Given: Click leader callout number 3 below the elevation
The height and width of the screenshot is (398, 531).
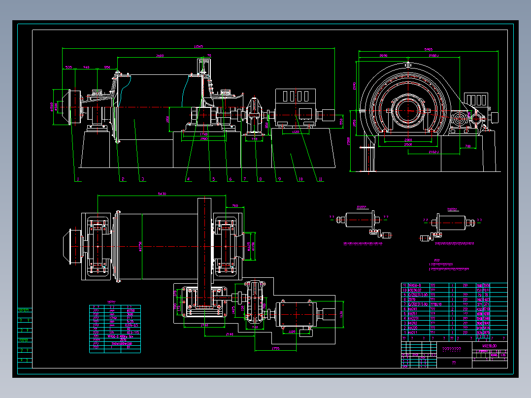Looking at the screenshot, I should click(x=143, y=179).
